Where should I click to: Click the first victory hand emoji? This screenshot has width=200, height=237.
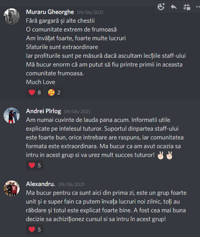click(161, 155)
